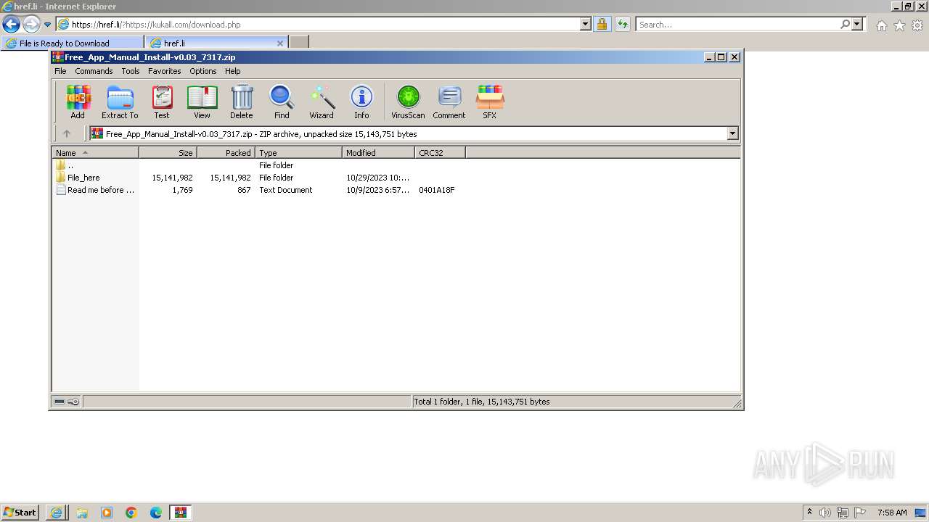Click the Delete trash can icon

tap(242, 101)
